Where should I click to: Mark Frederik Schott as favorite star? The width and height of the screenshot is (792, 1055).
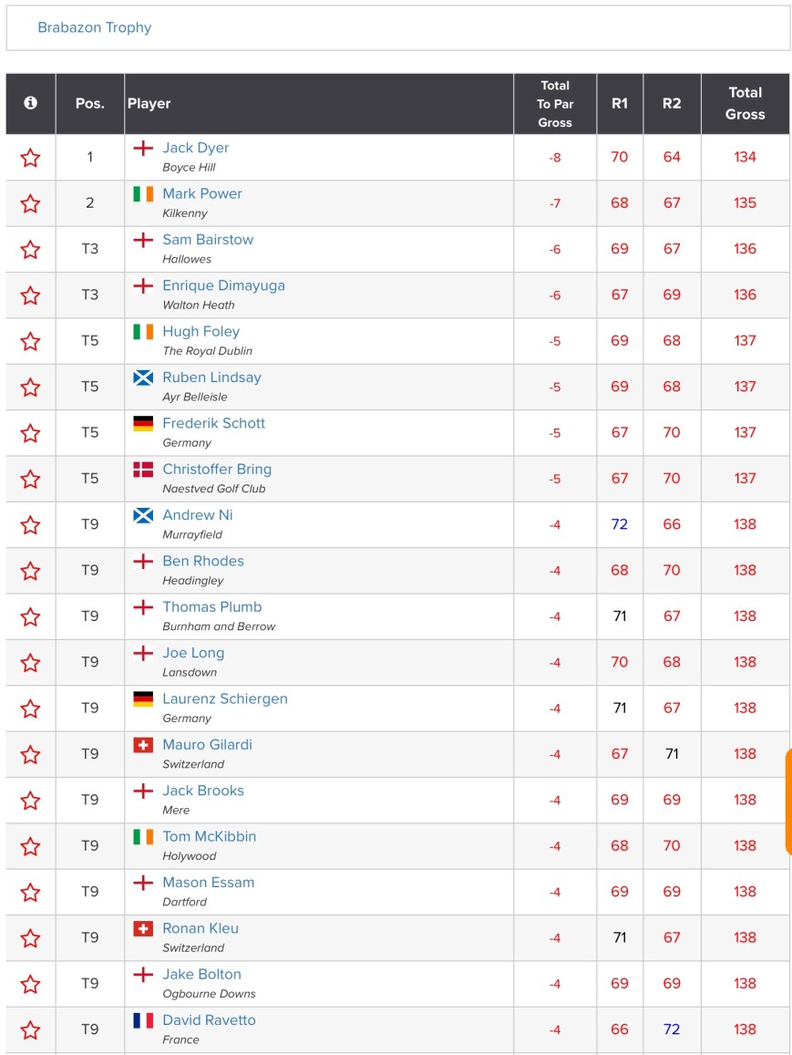click(30, 433)
